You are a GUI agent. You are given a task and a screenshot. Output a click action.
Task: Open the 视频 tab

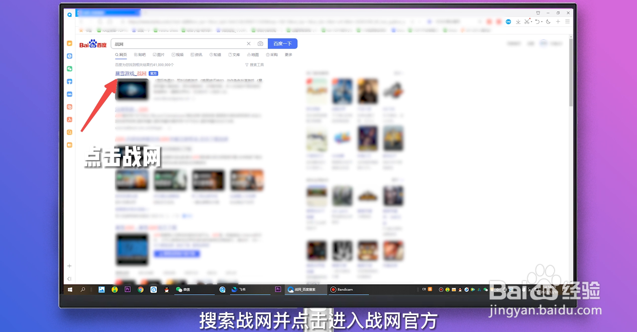coord(178,55)
